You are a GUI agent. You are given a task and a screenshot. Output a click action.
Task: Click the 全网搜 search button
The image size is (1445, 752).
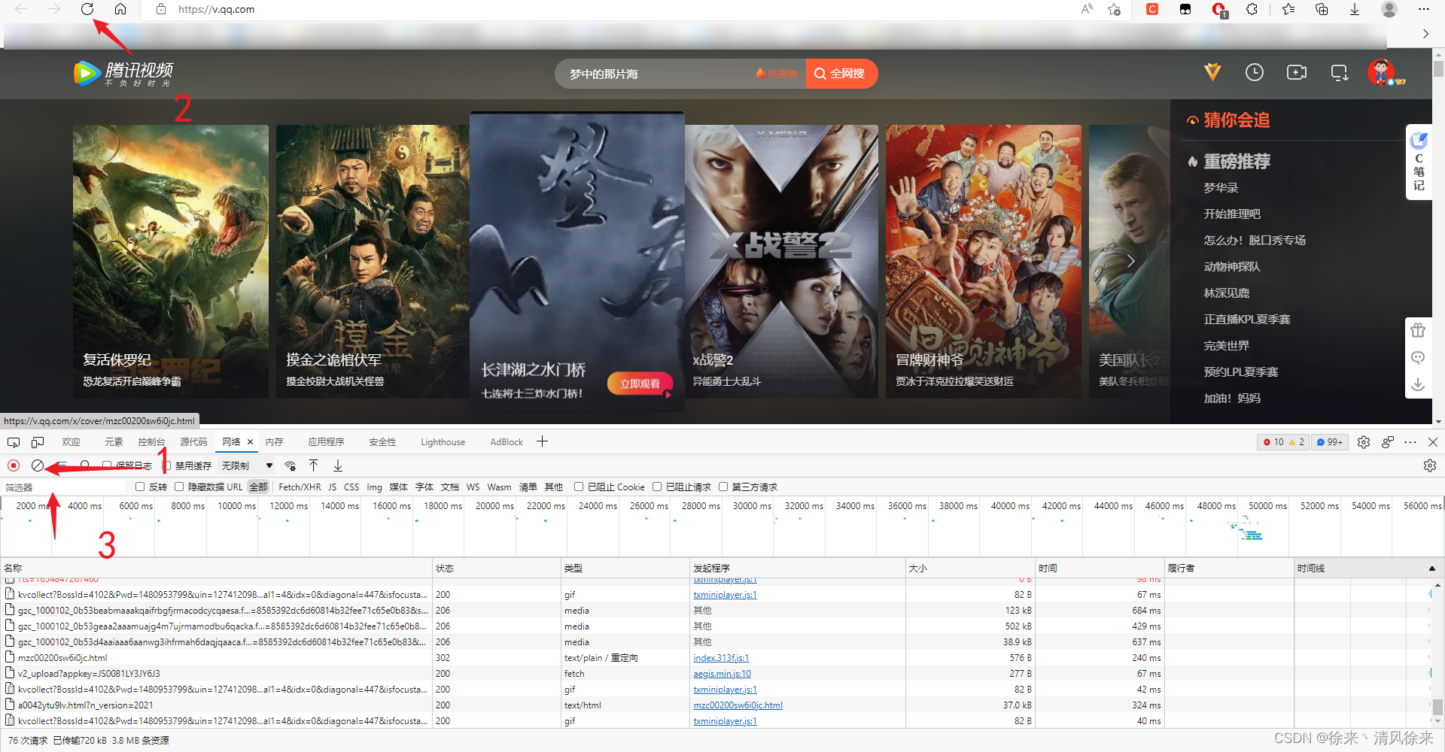(x=841, y=74)
